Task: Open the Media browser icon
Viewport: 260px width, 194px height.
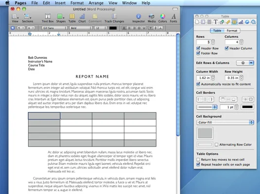Action: [x=152, y=18]
